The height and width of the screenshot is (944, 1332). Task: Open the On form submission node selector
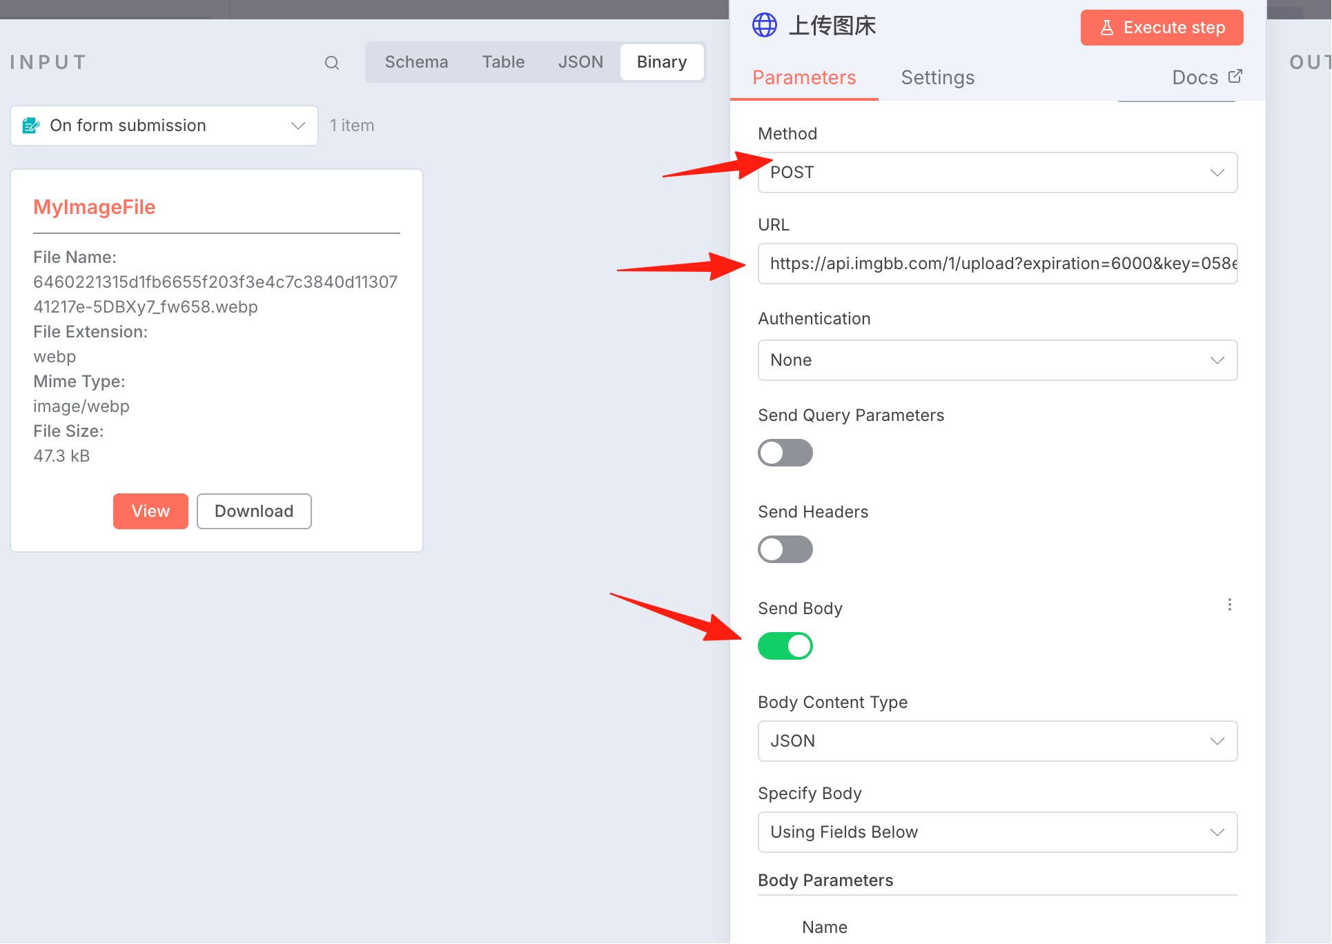click(x=164, y=126)
